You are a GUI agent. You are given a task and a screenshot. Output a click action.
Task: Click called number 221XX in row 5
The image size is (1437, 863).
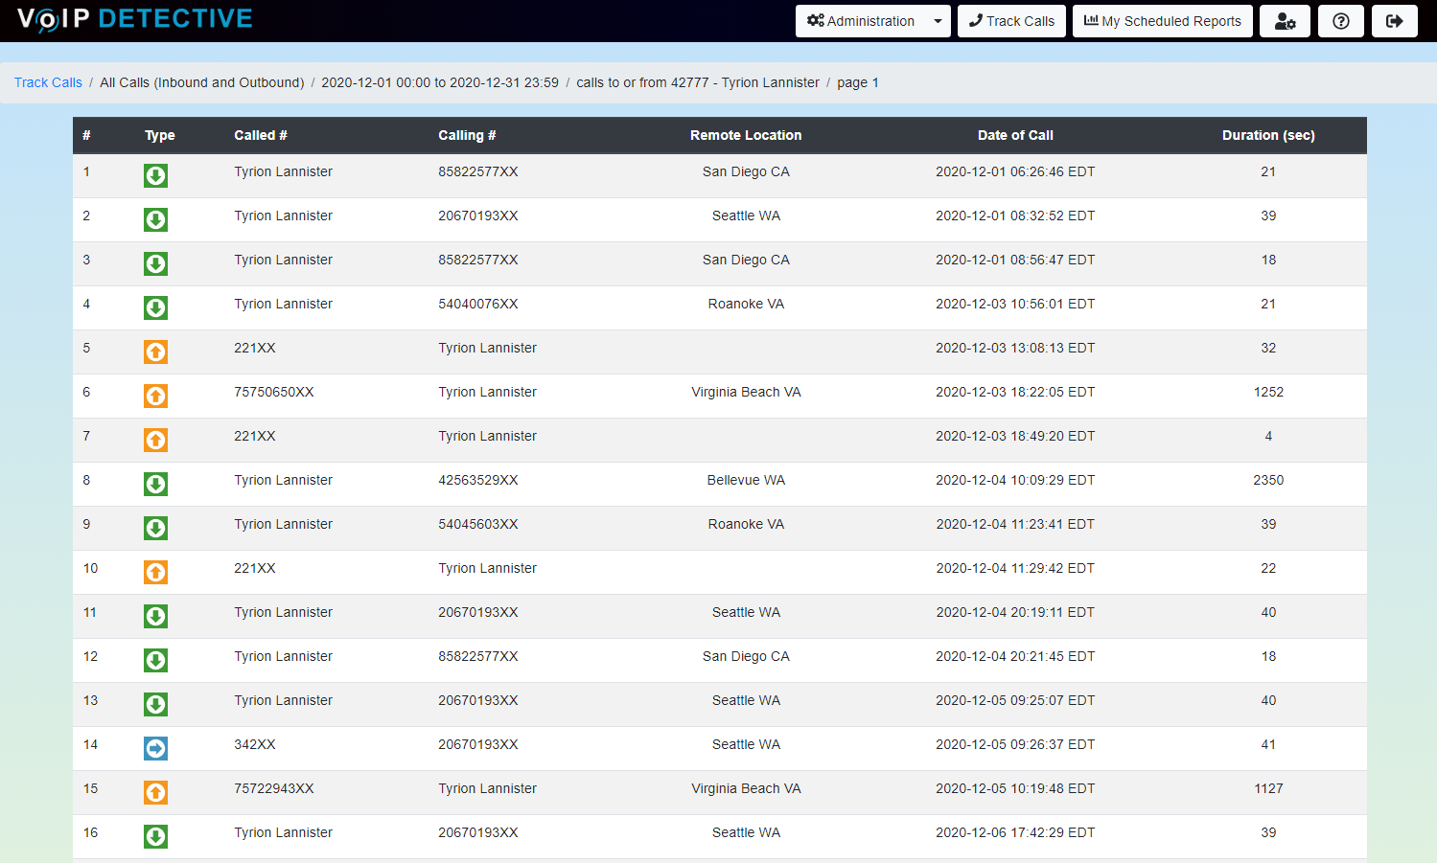tap(255, 348)
